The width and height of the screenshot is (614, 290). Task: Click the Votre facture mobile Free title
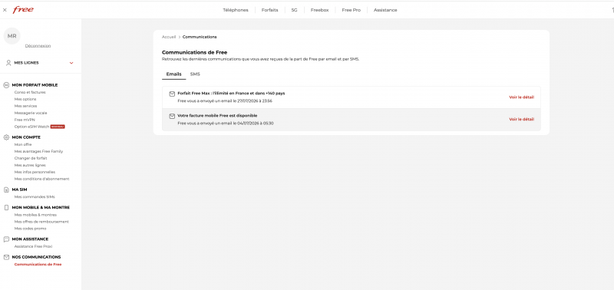(x=217, y=115)
